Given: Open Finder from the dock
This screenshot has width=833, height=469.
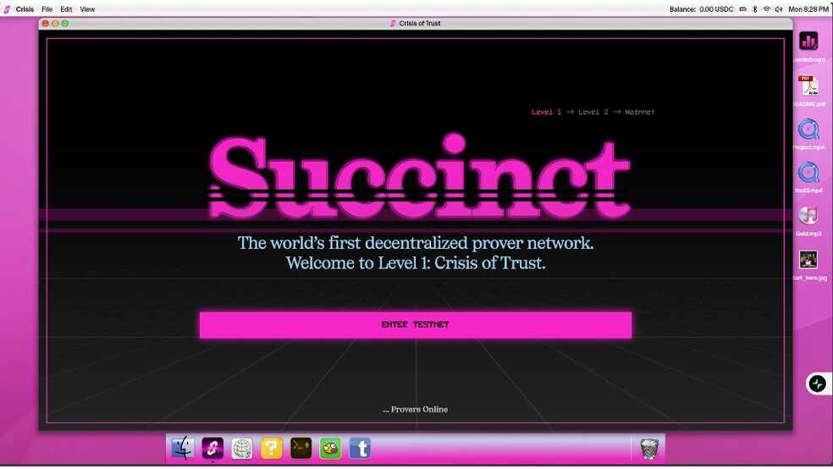Looking at the screenshot, I should [183, 448].
